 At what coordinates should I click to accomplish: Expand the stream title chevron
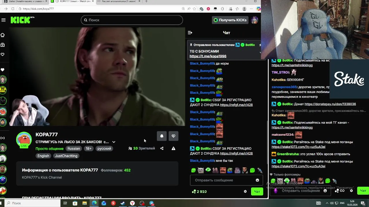click(114, 142)
